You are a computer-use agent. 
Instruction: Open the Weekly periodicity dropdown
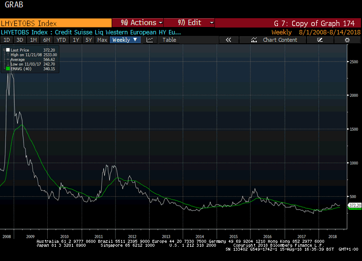(x=125, y=40)
